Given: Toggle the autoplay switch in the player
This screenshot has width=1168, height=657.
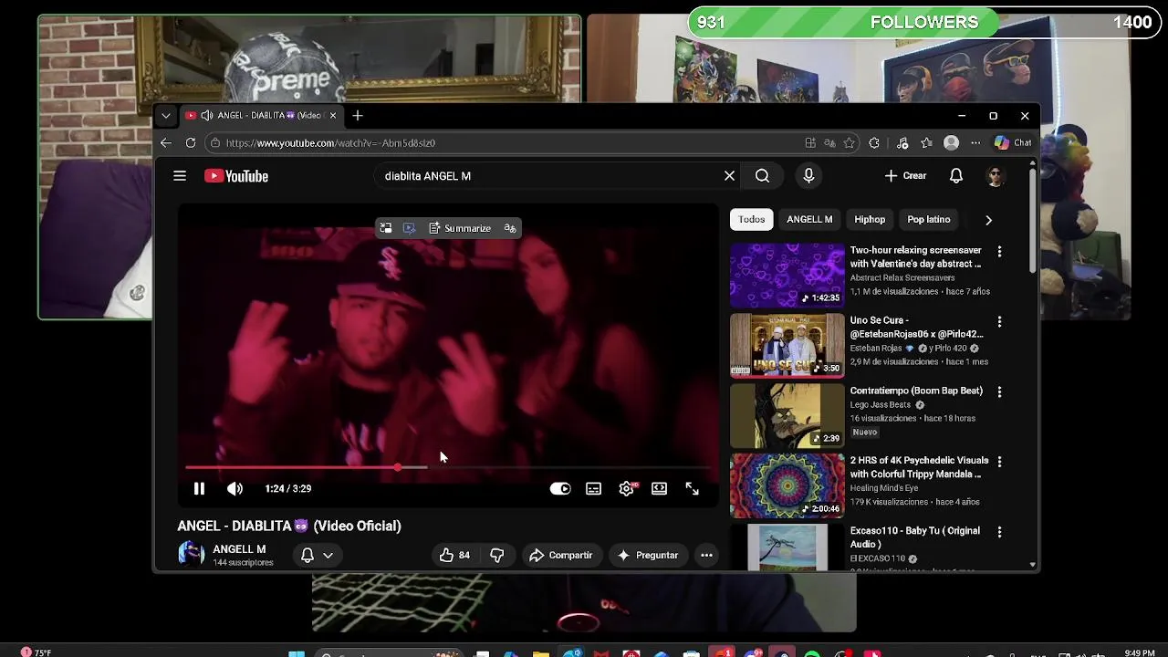Looking at the screenshot, I should click(x=560, y=489).
